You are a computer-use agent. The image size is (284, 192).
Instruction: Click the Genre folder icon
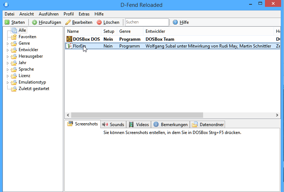(x=14, y=44)
